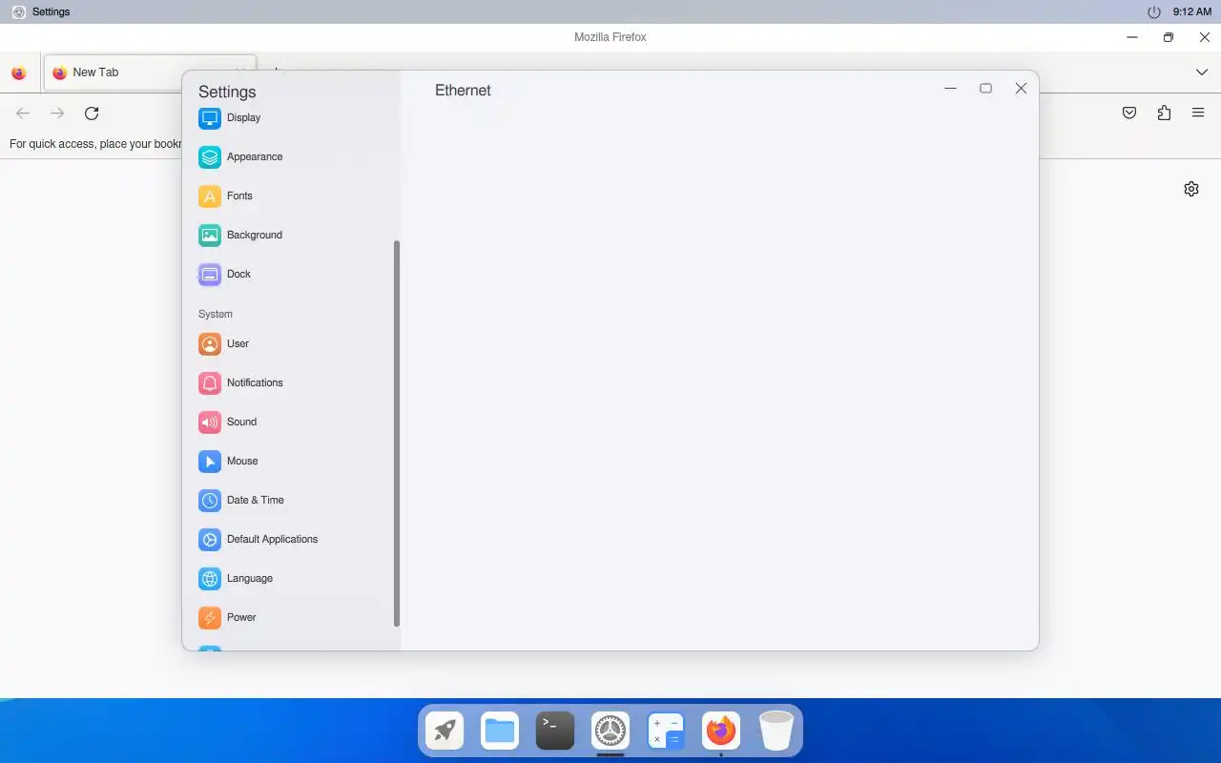The image size is (1221, 763).
Task: Open the User account icon
Action: click(210, 344)
